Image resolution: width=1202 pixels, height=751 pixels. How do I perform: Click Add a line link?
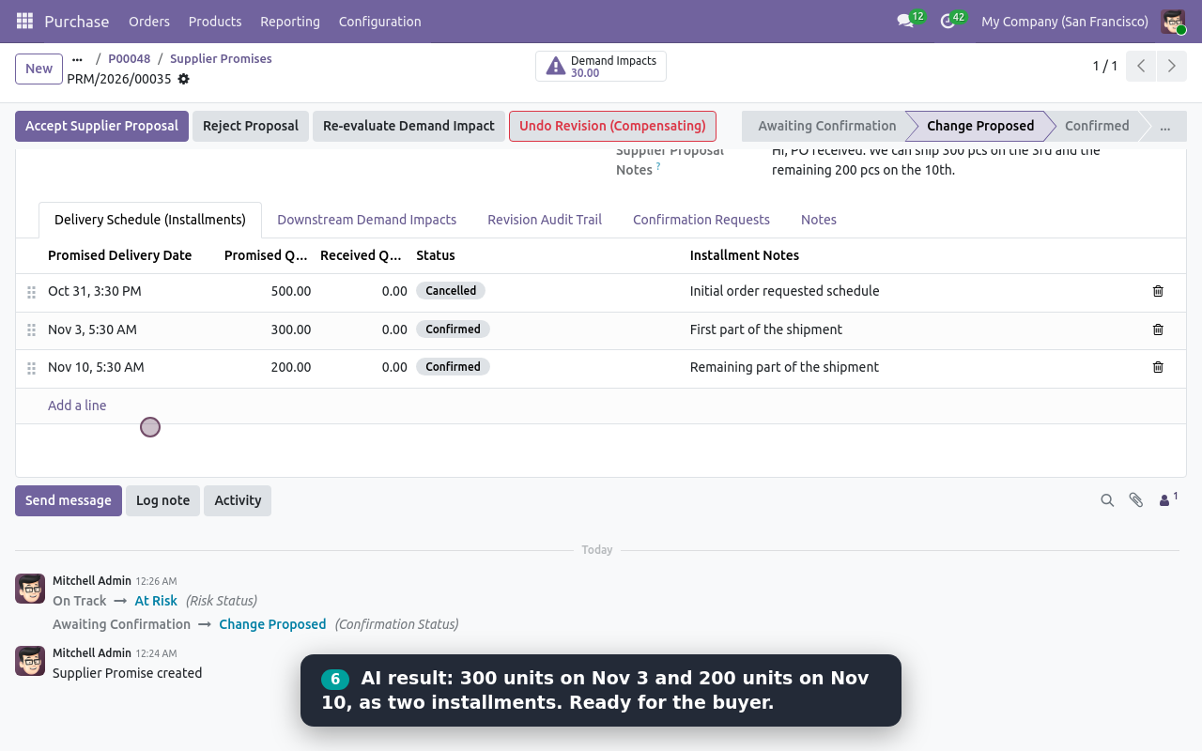77,406
